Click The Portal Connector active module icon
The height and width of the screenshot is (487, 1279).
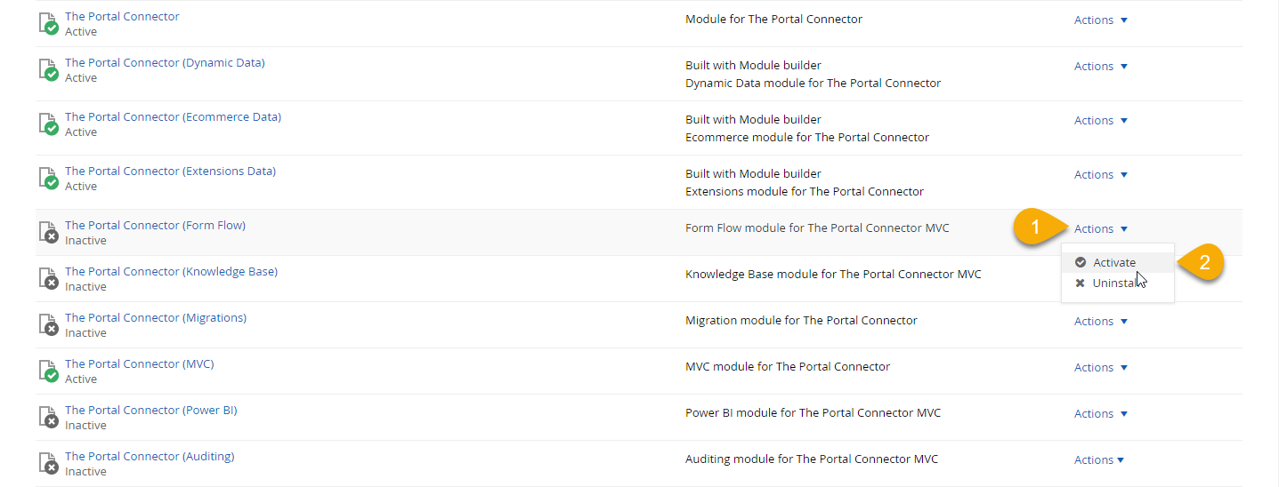pos(49,24)
